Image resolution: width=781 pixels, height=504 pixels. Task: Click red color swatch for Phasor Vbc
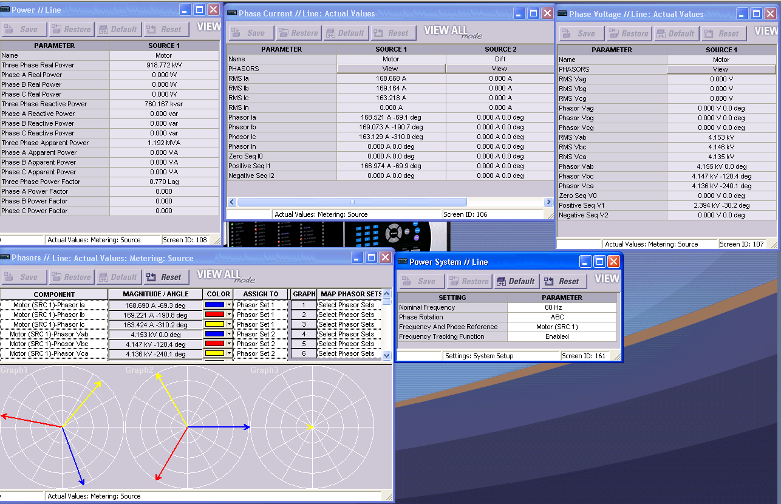[215, 344]
